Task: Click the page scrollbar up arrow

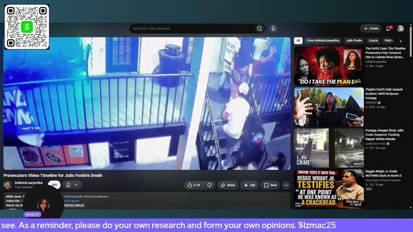Action: (x=410, y=24)
